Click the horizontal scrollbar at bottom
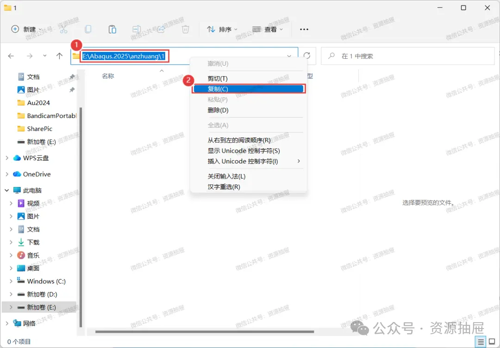The image size is (500, 348). click(x=205, y=331)
